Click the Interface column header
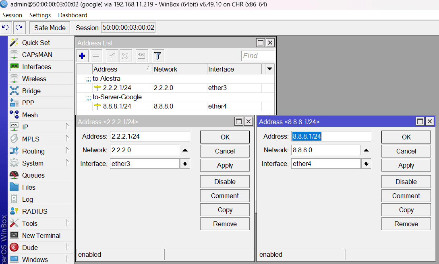Viewport: 439px width, 264px height. click(x=234, y=69)
